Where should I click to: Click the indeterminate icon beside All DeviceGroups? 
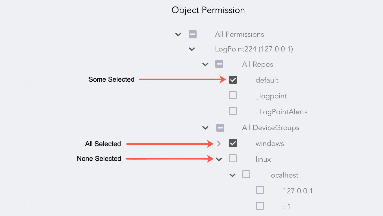point(220,128)
